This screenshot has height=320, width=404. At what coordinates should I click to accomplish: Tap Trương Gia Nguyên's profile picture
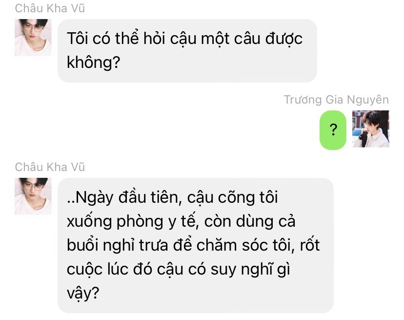point(371,129)
